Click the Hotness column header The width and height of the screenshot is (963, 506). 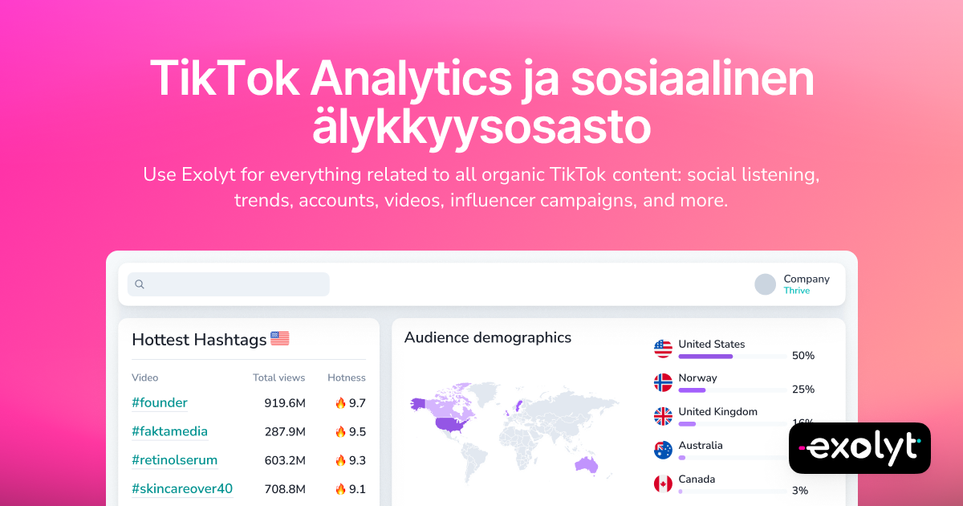[346, 377]
